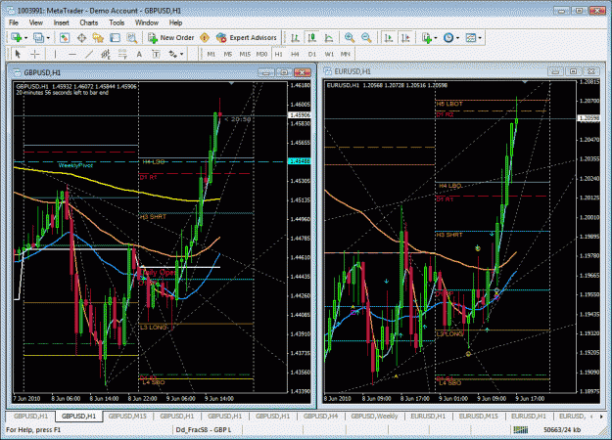Image resolution: width=612 pixels, height=440 pixels.
Task: Switch chart to candlestick display
Action: click(311, 38)
